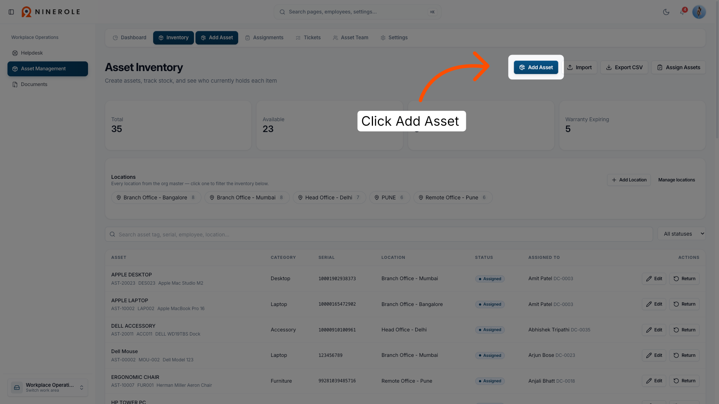
Task: Switch to the Assignments tab
Action: [264, 38]
